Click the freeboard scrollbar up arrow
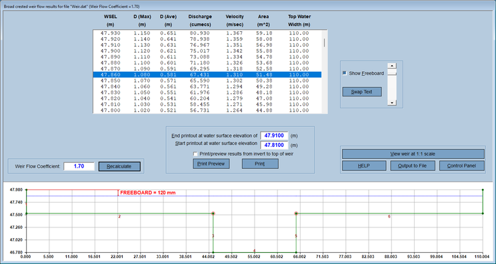 click(x=392, y=66)
